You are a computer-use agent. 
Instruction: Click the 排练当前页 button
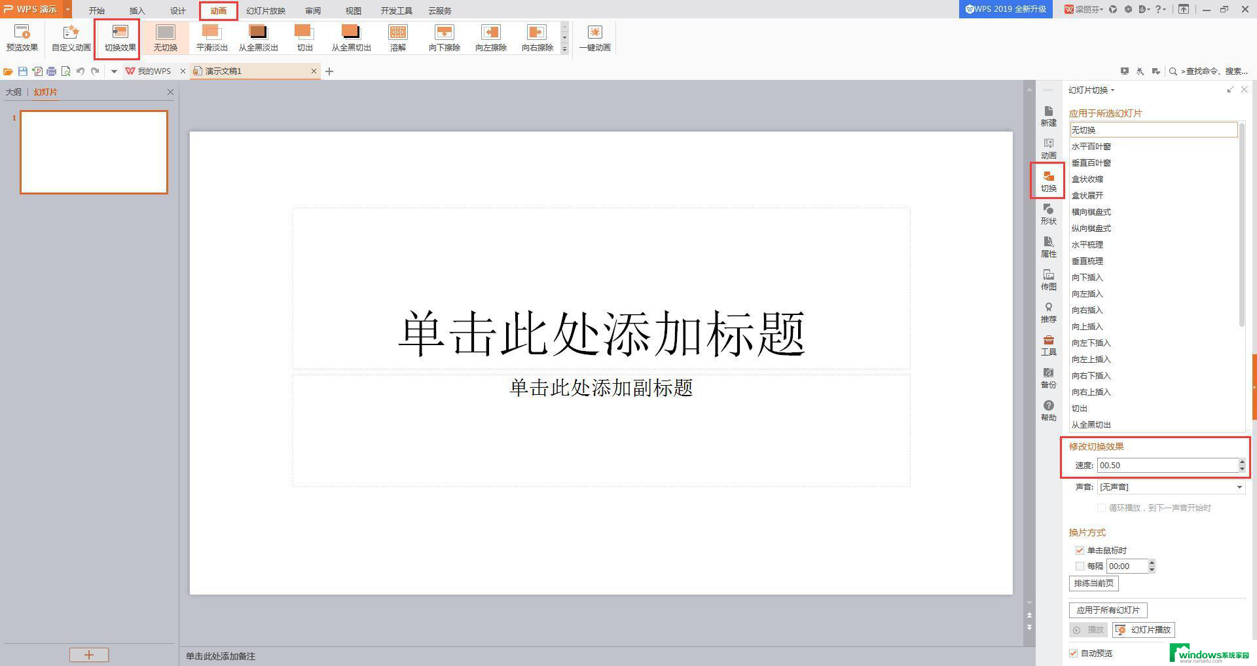(x=1093, y=583)
